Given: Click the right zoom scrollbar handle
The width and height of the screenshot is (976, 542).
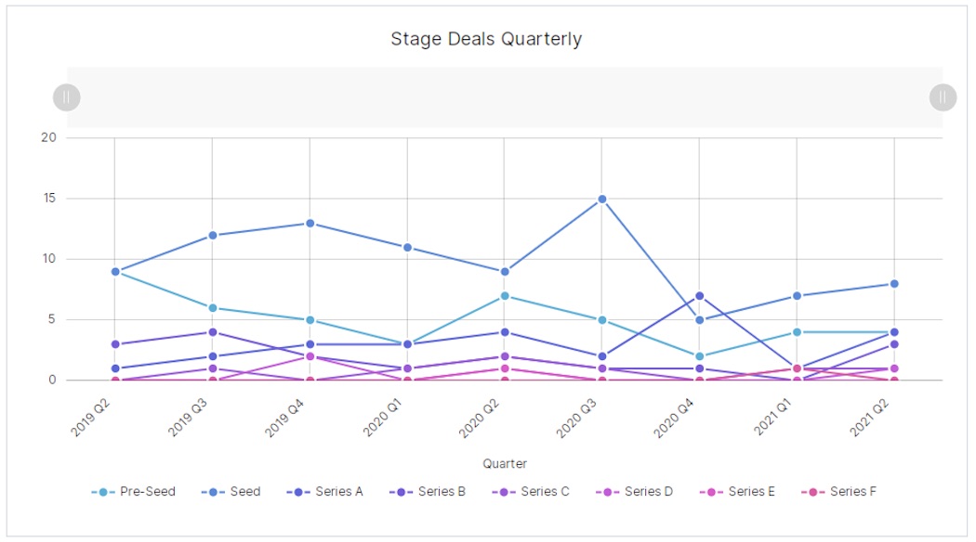Looking at the screenshot, I should click(x=942, y=97).
